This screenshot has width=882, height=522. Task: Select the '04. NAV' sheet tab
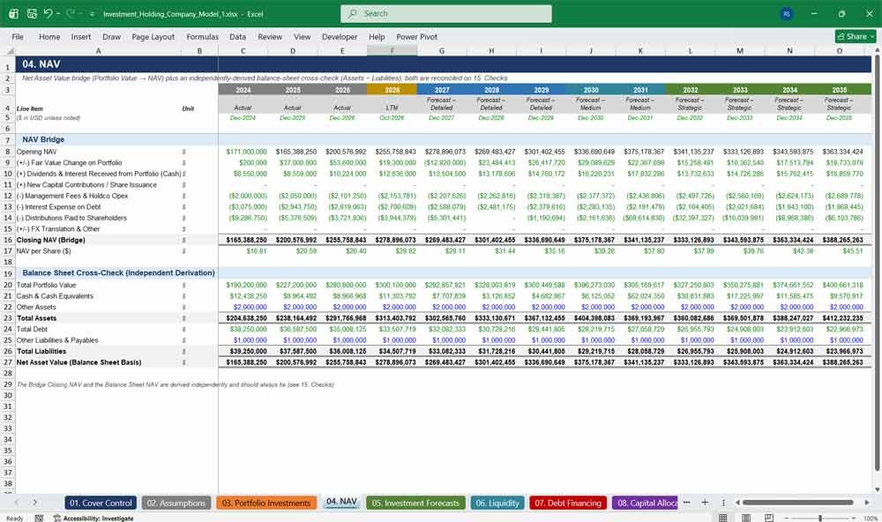pyautogui.click(x=341, y=502)
